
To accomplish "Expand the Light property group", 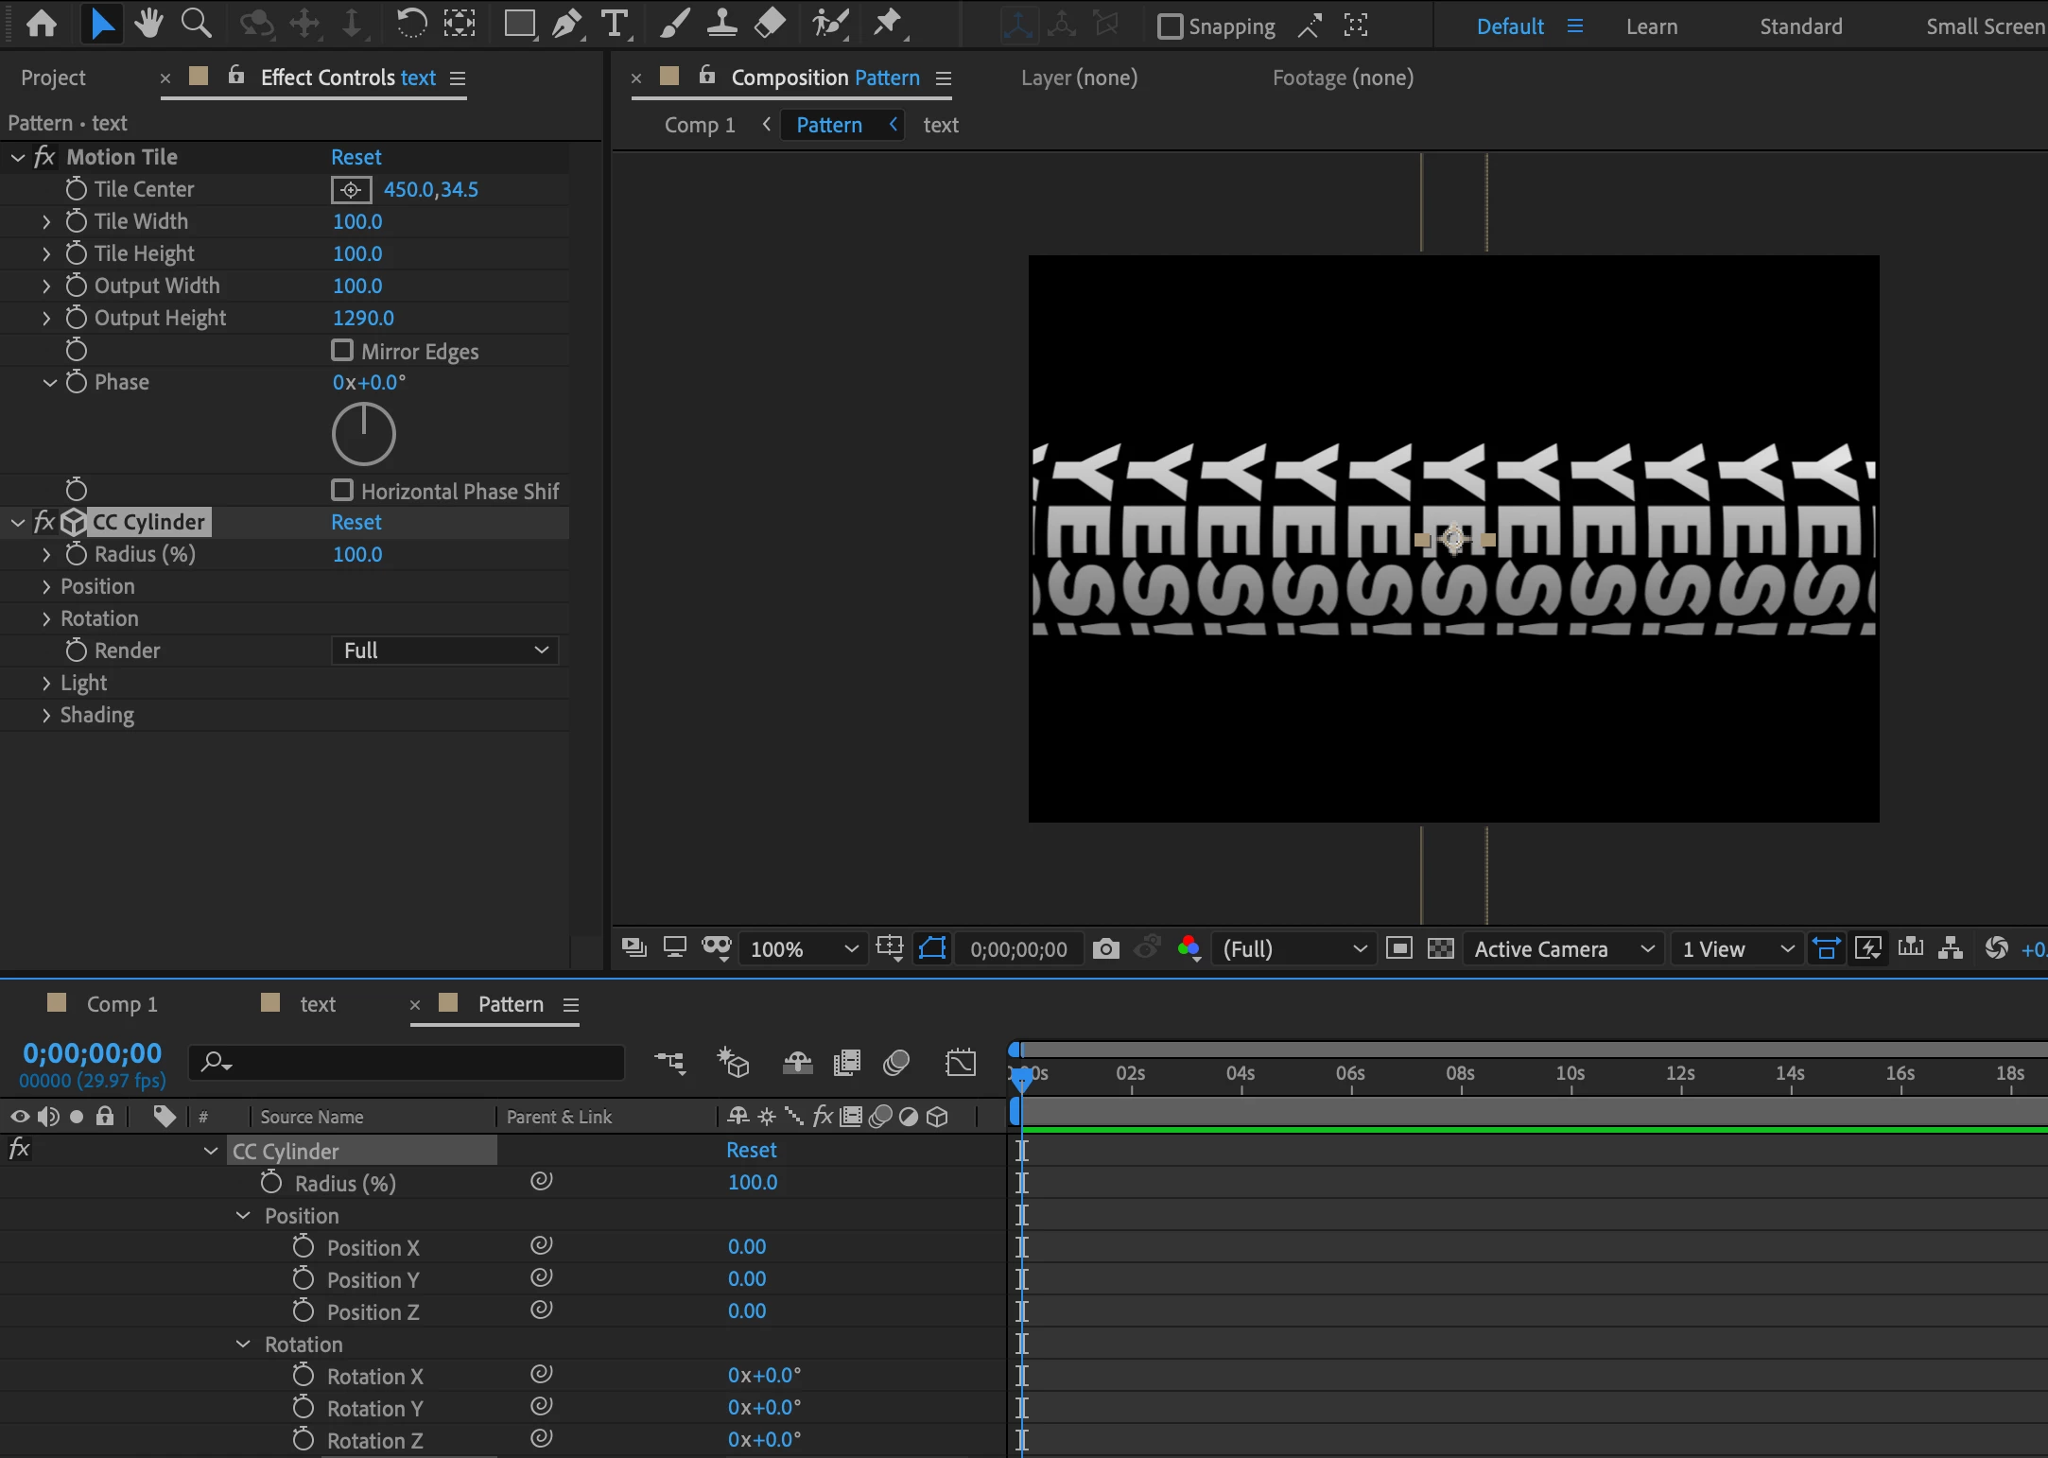I will 46,683.
